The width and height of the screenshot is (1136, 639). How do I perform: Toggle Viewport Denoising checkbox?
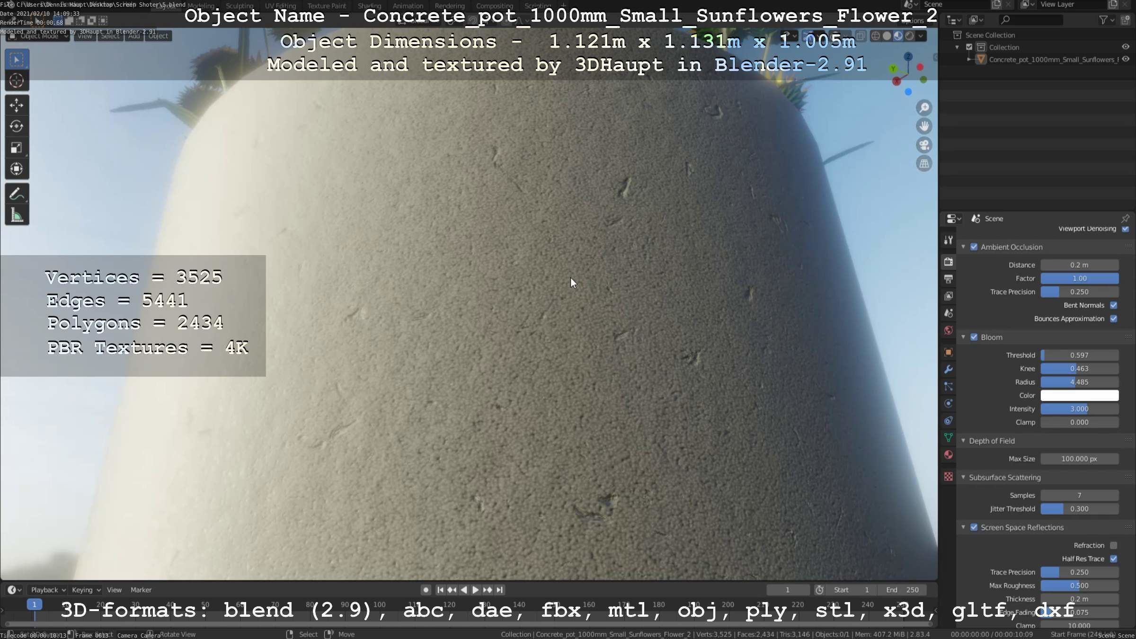click(1126, 229)
